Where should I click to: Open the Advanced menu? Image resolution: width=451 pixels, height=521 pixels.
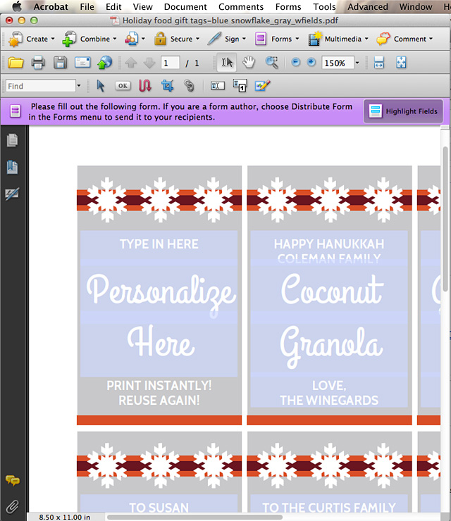368,6
